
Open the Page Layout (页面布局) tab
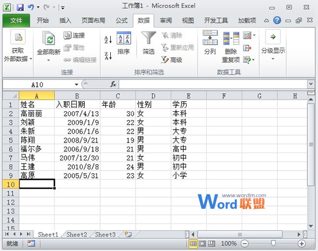93,21
